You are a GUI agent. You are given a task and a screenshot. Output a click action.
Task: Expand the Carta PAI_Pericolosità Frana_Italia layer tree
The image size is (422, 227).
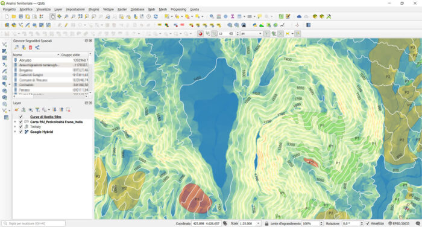(x=15, y=122)
